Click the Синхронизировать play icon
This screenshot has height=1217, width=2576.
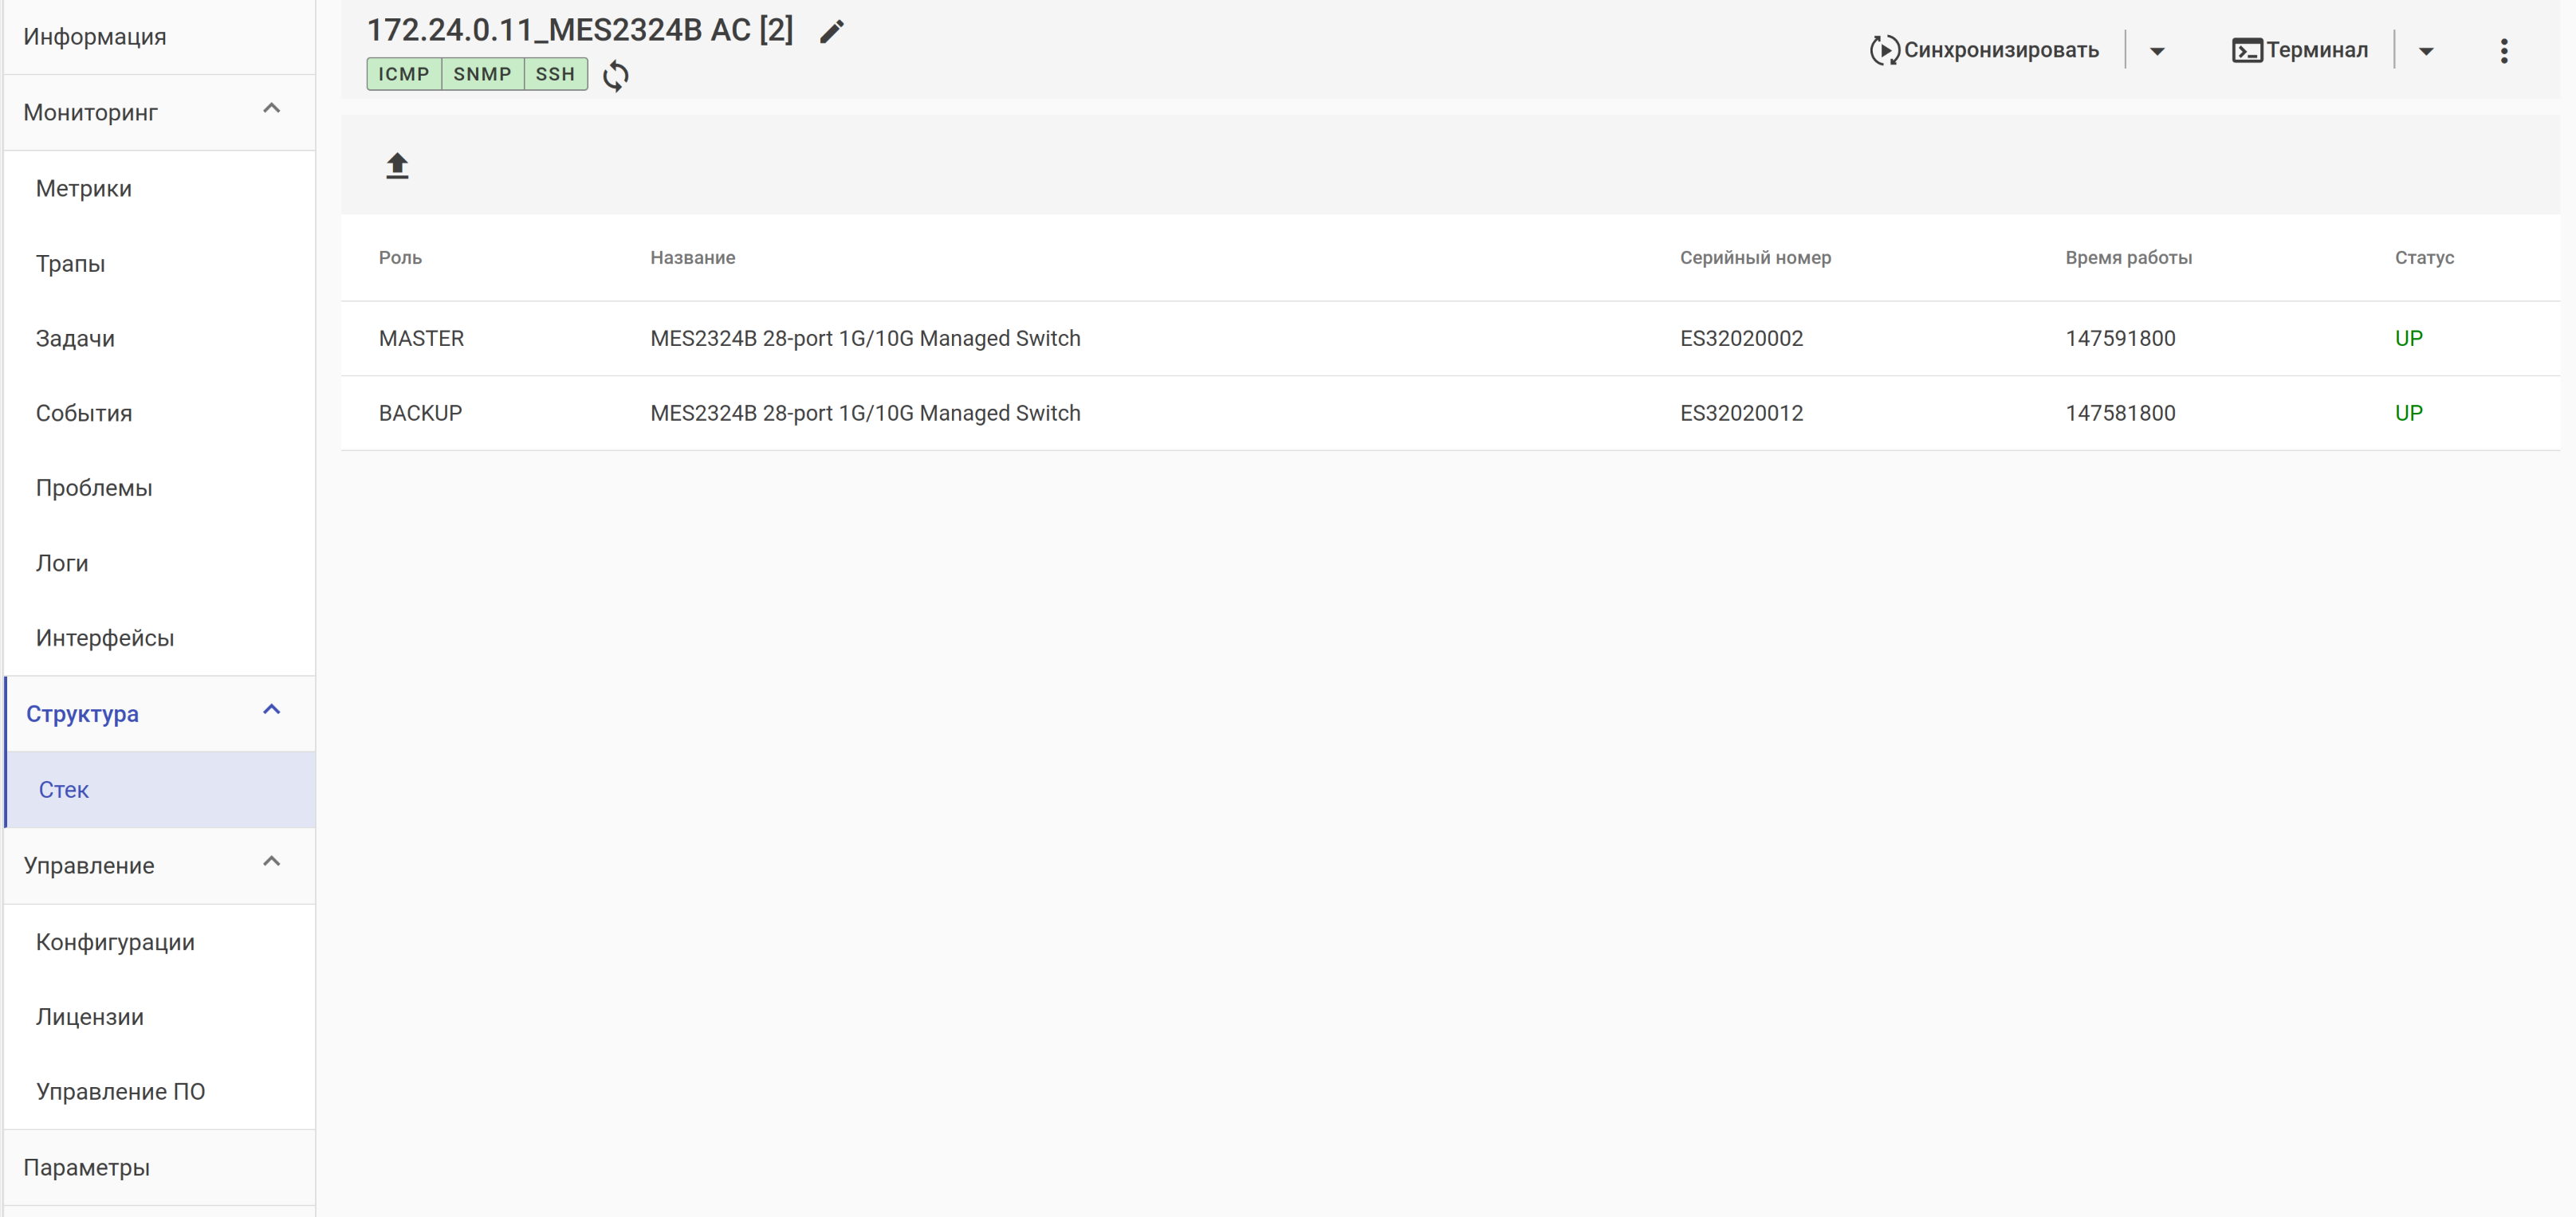pyautogui.click(x=1884, y=50)
